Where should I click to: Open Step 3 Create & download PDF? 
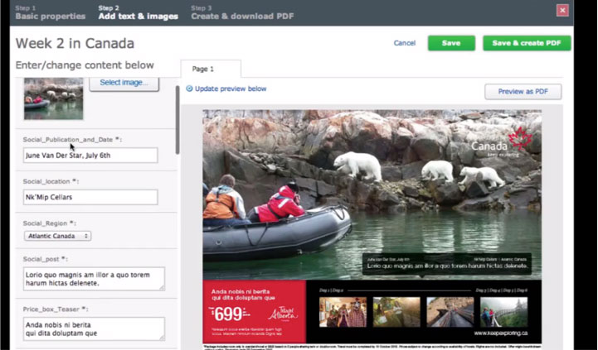click(x=242, y=12)
